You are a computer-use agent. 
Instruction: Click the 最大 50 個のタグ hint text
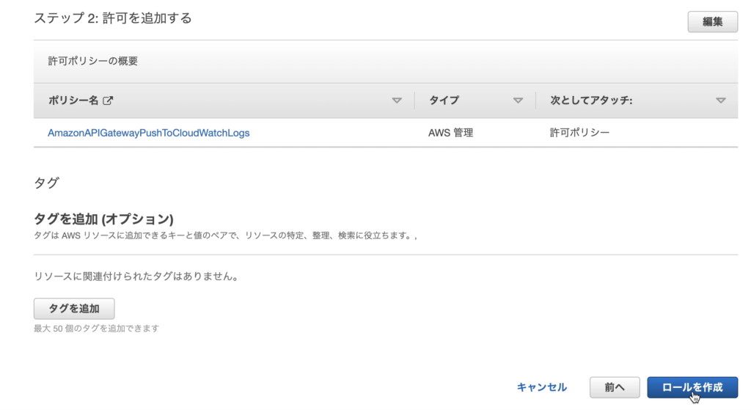(x=96, y=328)
